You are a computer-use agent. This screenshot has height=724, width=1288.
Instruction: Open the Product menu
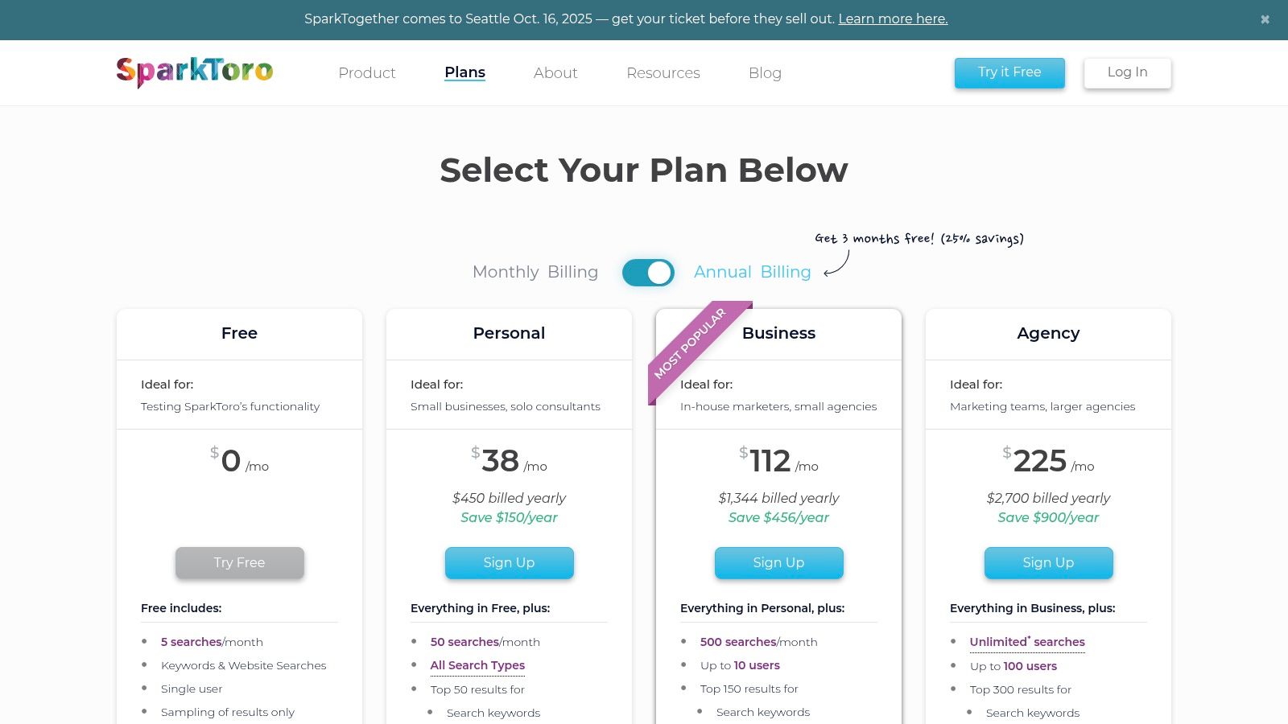click(x=367, y=72)
